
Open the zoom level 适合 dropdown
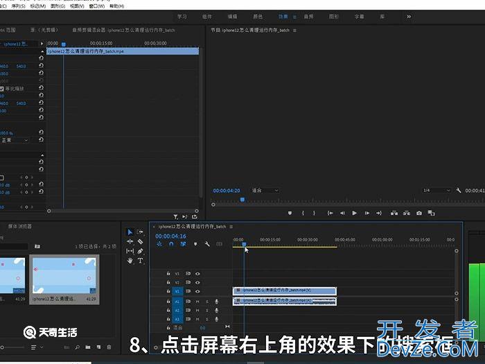coord(265,191)
